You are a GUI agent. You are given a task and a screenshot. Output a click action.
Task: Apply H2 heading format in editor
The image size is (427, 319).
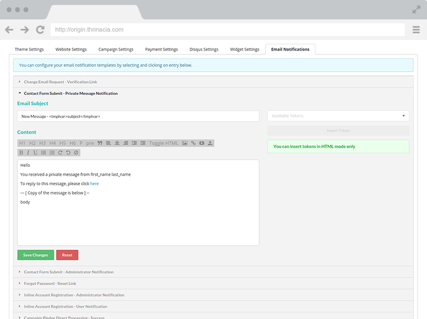32,143
